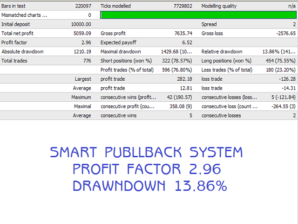Click 'Loss trades (% of total)' label
Viewport: 298px width, 224px height.
click(227, 70)
